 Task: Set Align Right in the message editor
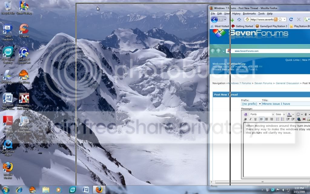click(272, 119)
